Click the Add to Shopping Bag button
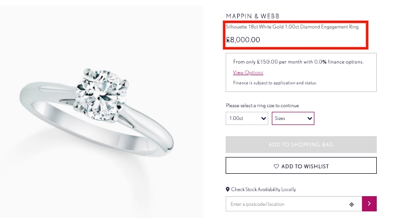Image resolution: width=394 pixels, height=218 pixels. coord(301,145)
